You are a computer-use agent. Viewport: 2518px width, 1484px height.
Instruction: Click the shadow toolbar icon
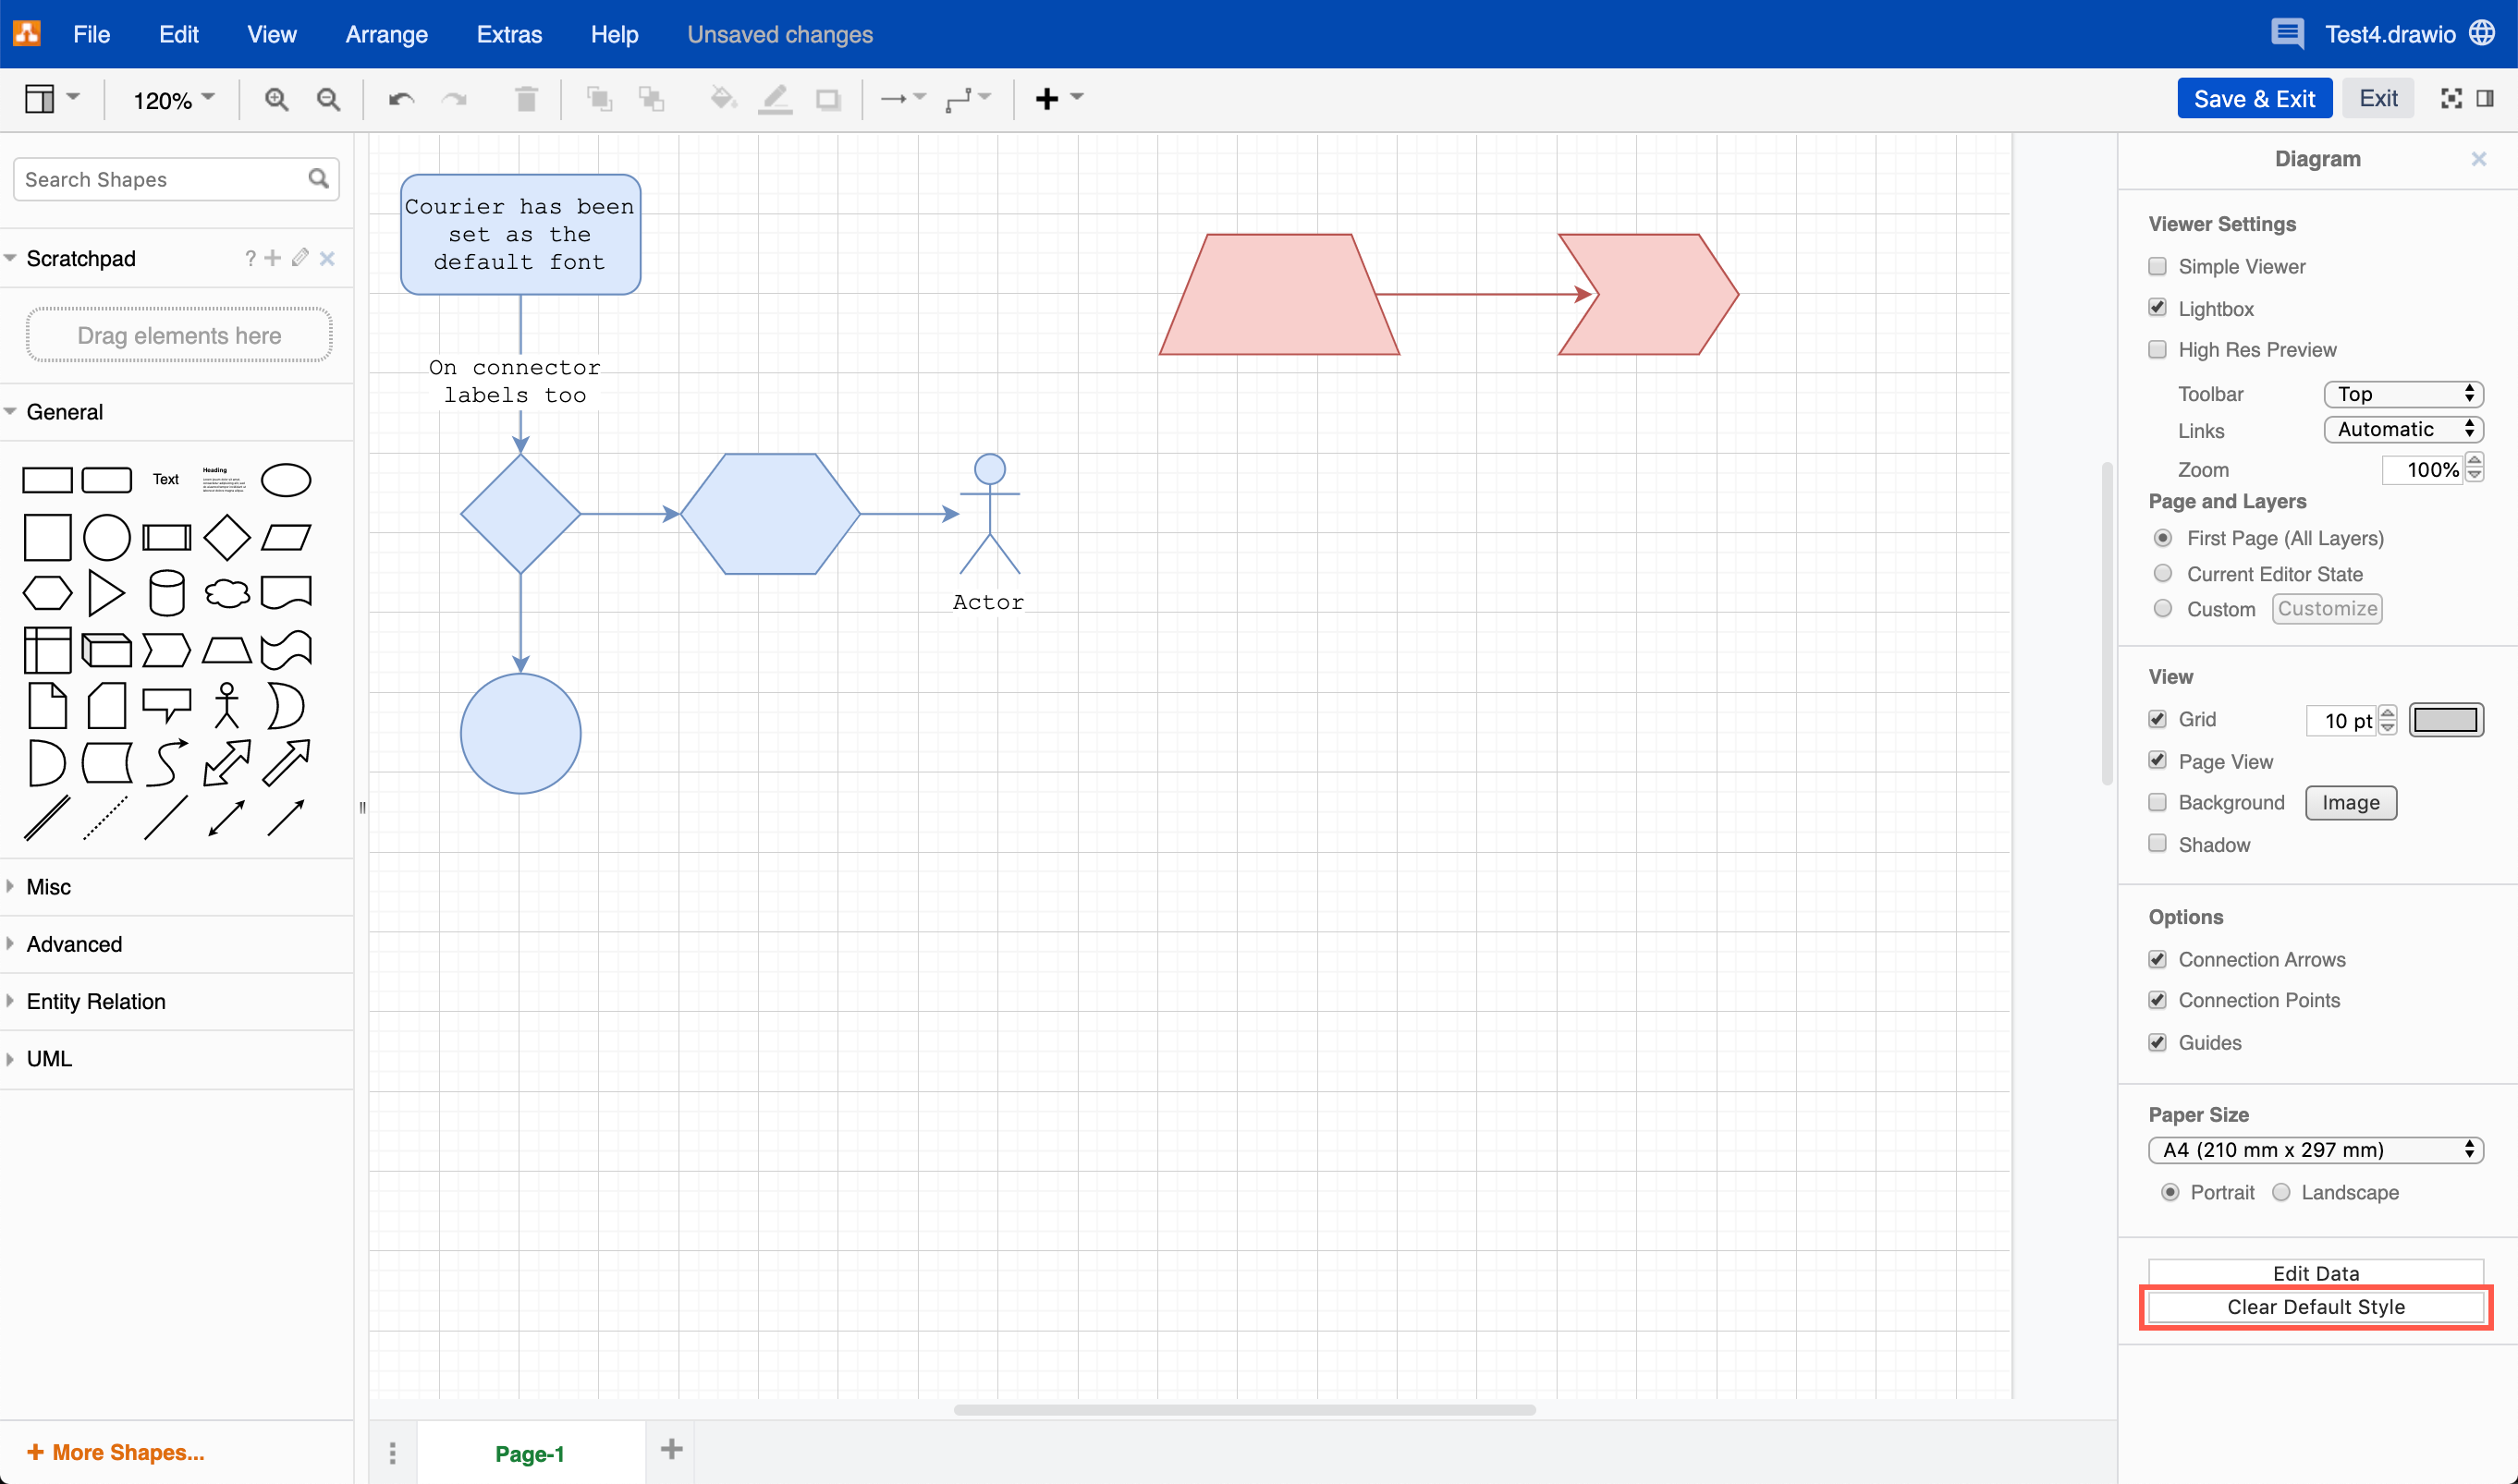pyautogui.click(x=827, y=99)
